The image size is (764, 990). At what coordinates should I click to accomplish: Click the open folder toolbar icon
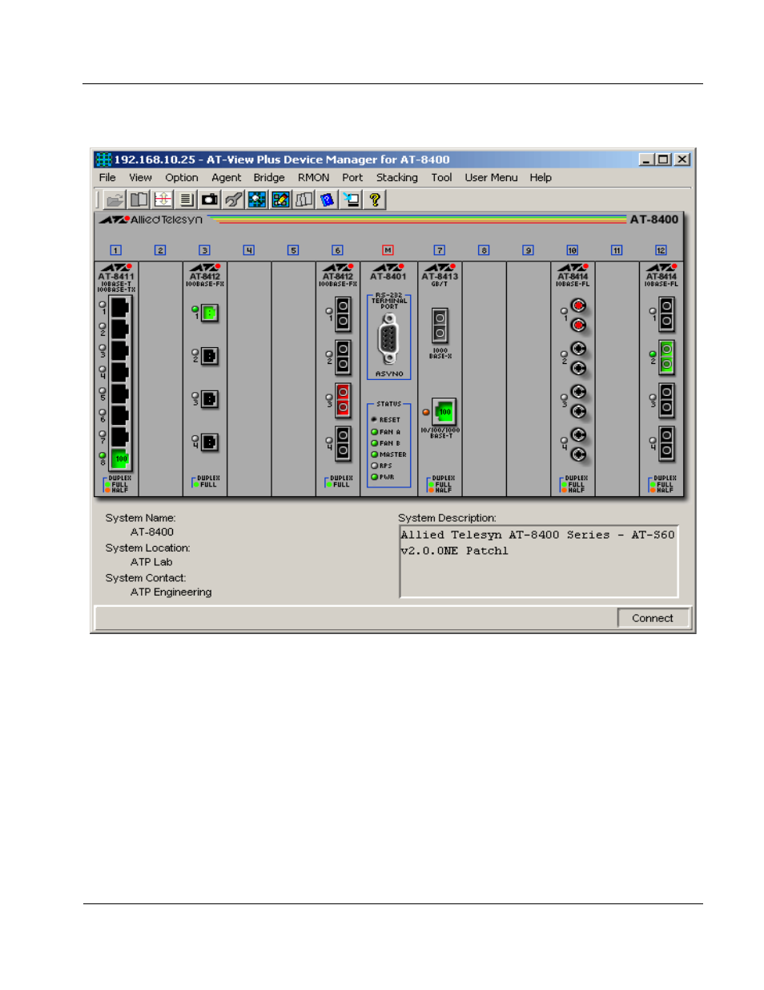coord(115,200)
